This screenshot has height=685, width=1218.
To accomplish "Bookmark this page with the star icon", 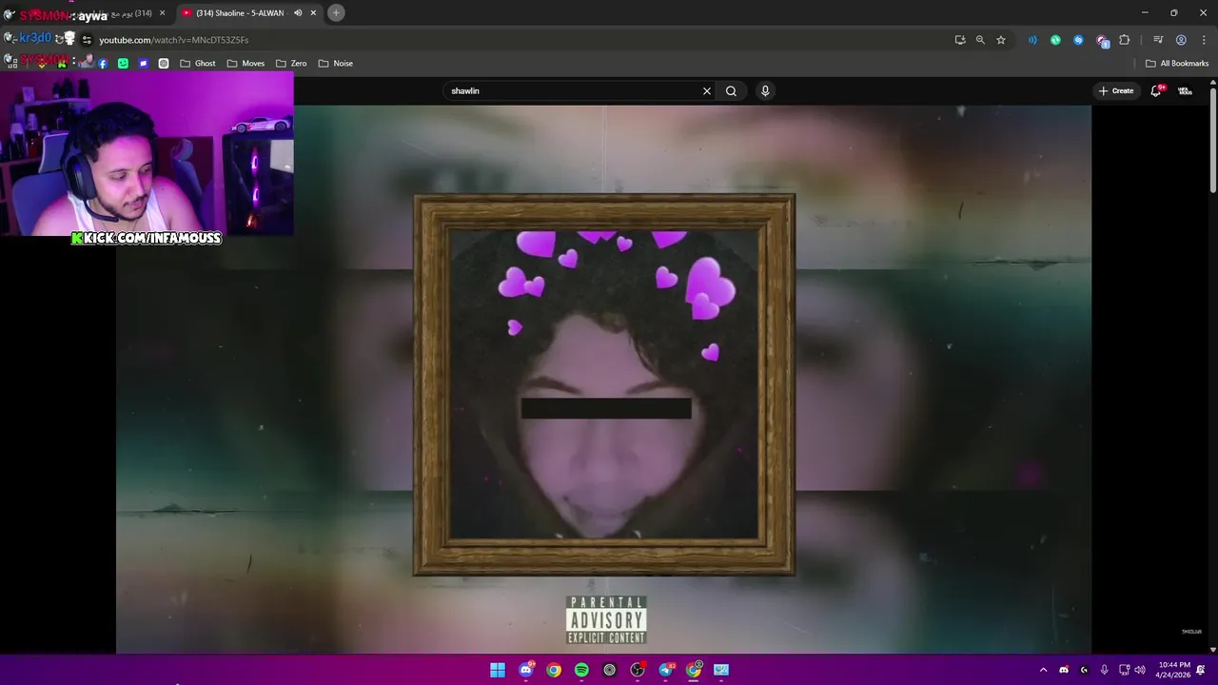I will [1001, 40].
